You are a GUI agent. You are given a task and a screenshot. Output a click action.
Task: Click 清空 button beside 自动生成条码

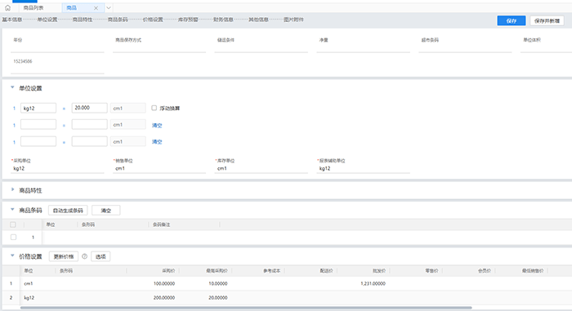pyautogui.click(x=105, y=211)
